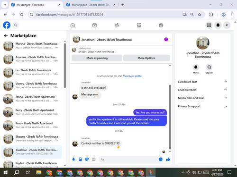Open Windows taskbar search
237x177 pixels.
pyautogui.click(x=17, y=172)
